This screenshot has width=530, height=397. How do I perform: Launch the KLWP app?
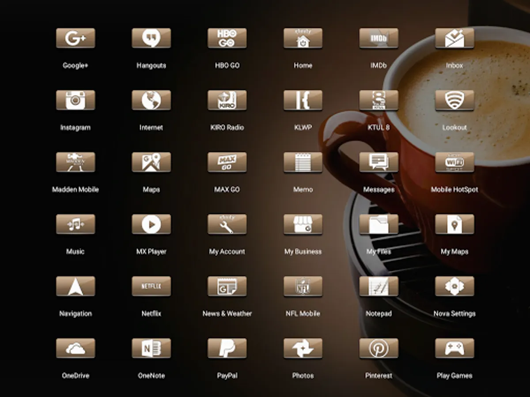pyautogui.click(x=303, y=101)
